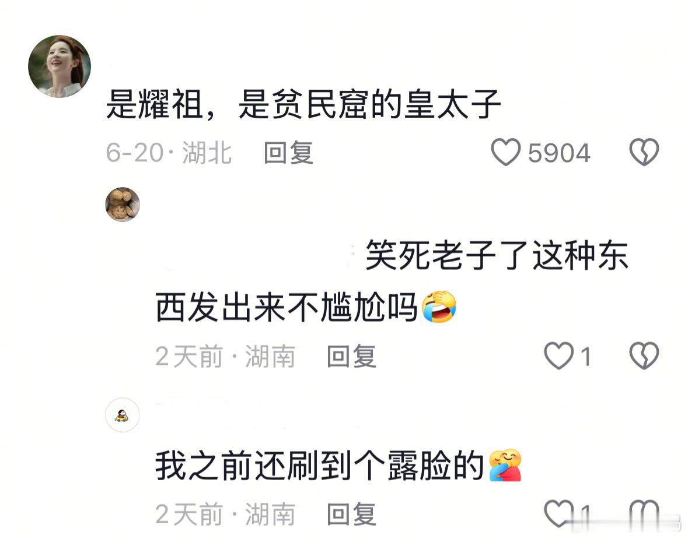Select the reply text 西发出来不尴尬吗
This screenshot has height=539, width=688.
286,307
